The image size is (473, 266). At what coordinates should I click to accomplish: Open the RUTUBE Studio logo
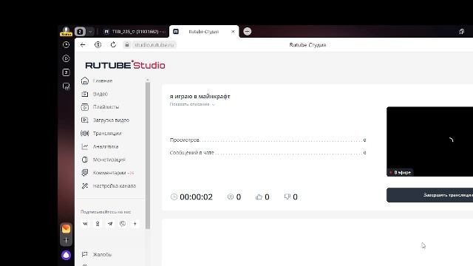coord(125,65)
